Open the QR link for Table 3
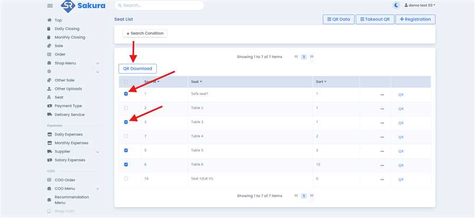Viewport: 475px width, 218px height. [401, 123]
